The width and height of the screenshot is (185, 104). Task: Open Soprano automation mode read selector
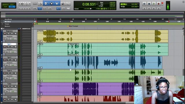click(13, 39)
